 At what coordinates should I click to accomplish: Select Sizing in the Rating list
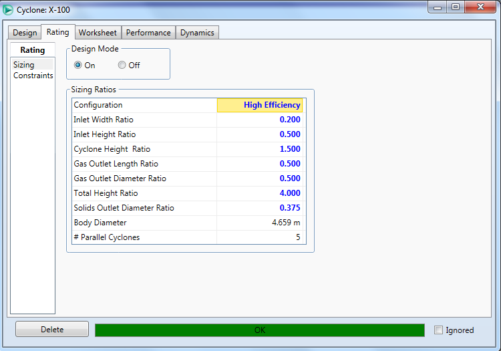24,65
